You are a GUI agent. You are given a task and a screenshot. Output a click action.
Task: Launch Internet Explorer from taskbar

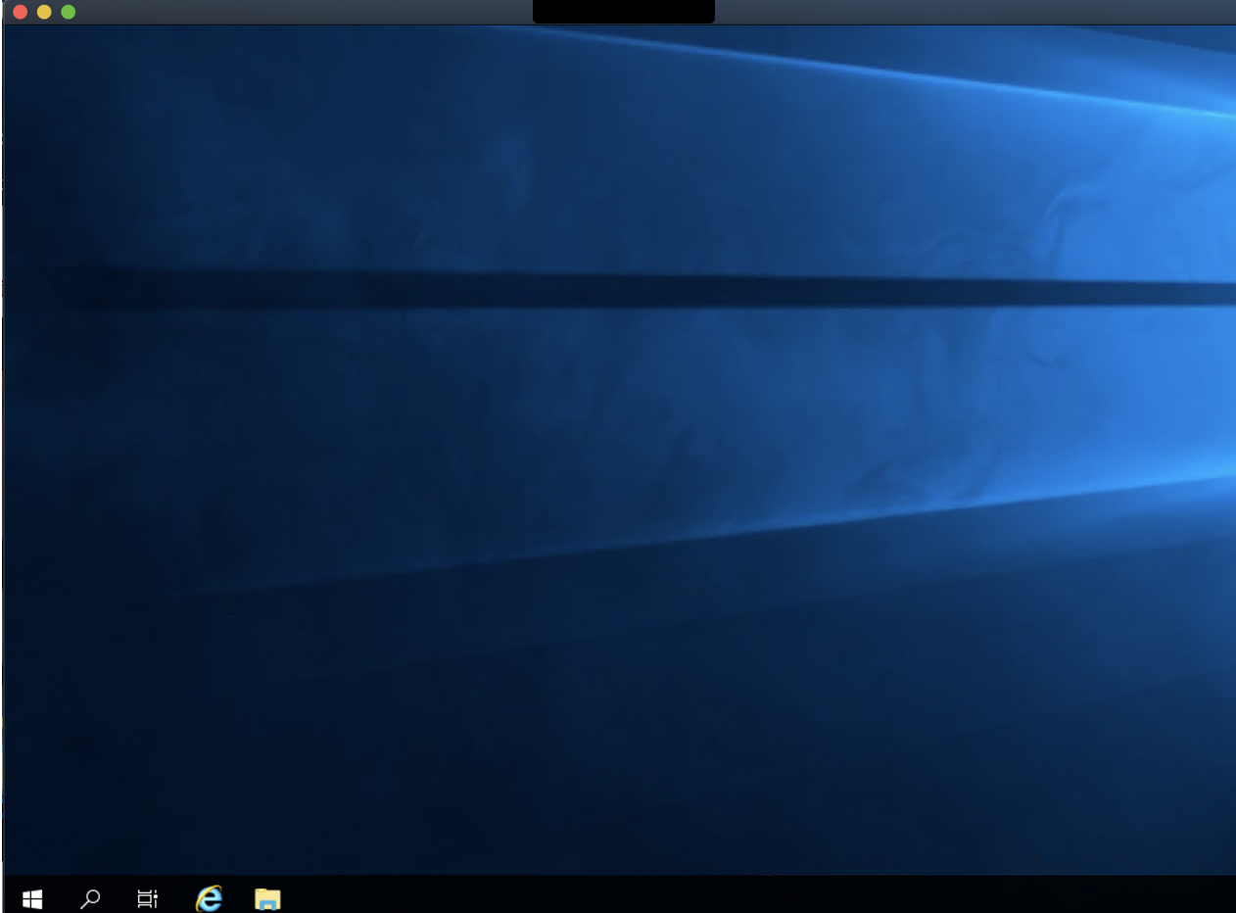[x=209, y=898]
